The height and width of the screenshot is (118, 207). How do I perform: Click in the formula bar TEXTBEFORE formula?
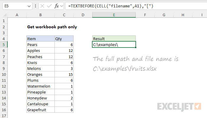(111, 6)
